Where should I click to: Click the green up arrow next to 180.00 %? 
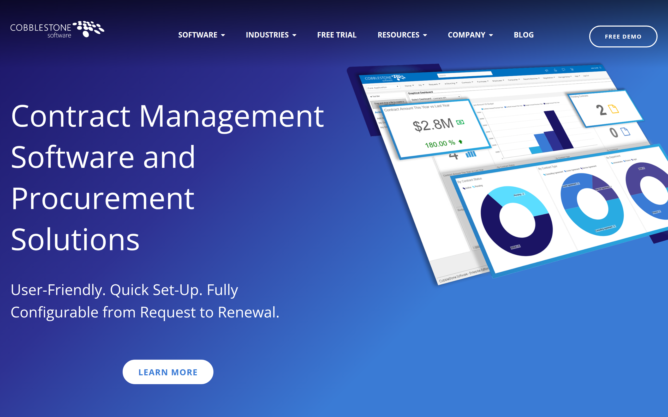460,142
